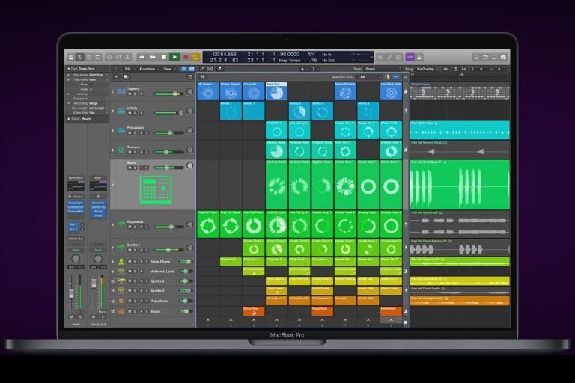
Task: Click the Stop transport button
Action: coord(164,57)
